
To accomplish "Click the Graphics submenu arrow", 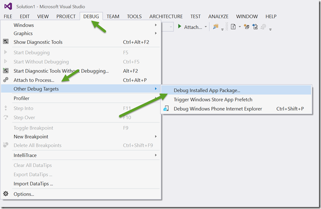I will 156,33.
